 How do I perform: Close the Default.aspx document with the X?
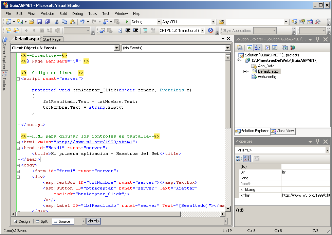coord(228,39)
